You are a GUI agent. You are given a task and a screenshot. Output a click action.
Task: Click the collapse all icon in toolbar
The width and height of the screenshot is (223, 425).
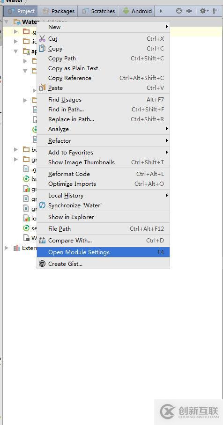189,11
